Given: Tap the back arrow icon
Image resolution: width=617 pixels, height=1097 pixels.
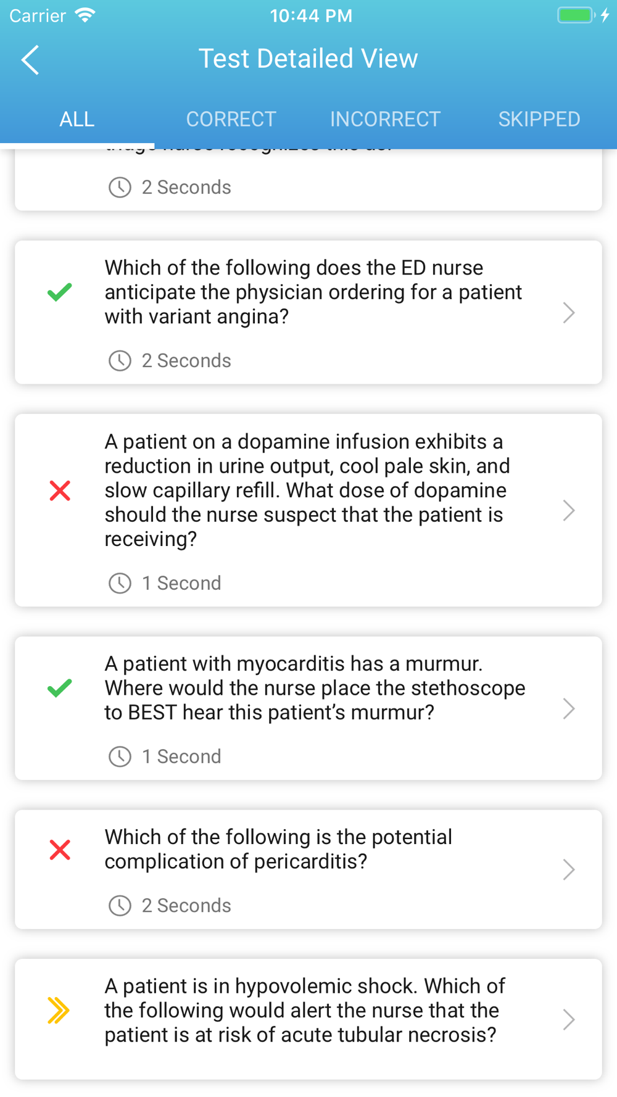Looking at the screenshot, I should coord(30,60).
